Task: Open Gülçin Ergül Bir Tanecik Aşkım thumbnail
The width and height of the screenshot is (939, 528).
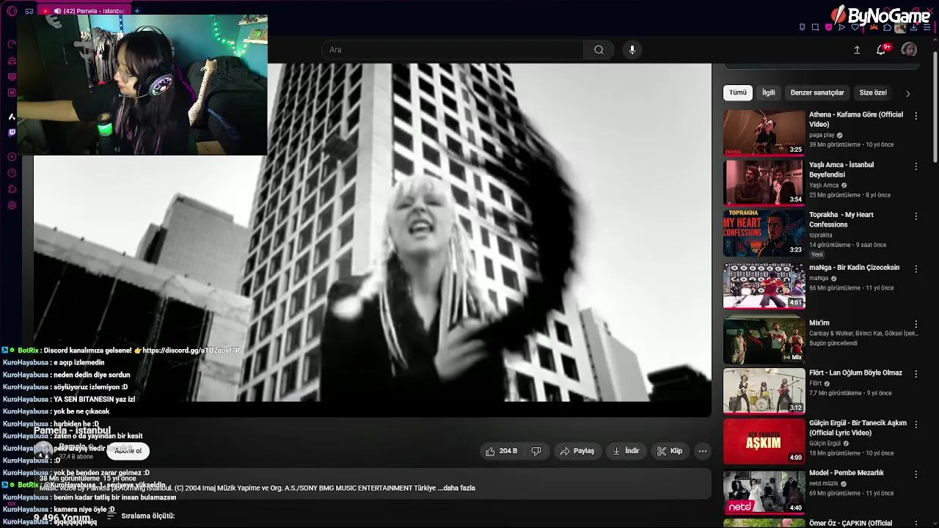Action: [x=764, y=441]
